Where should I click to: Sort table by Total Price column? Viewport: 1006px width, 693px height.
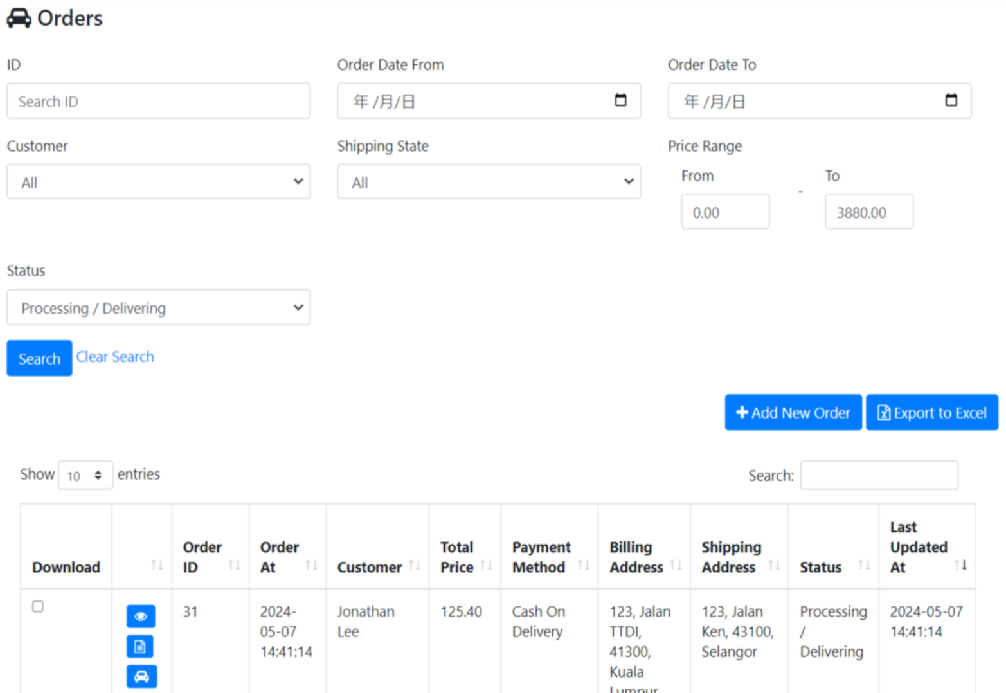pyautogui.click(x=464, y=557)
